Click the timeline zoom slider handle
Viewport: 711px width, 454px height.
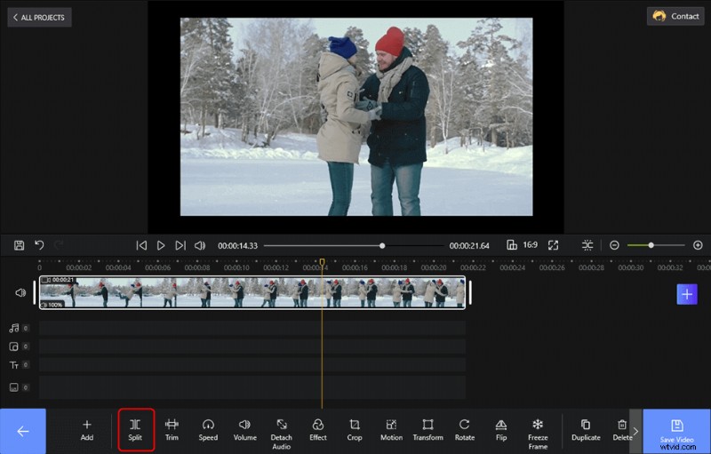pyautogui.click(x=651, y=245)
